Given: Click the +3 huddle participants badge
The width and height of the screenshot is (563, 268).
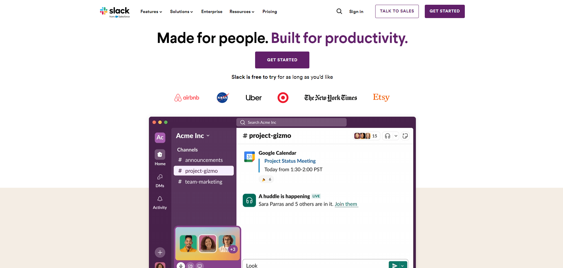Looking at the screenshot, I should tap(233, 249).
